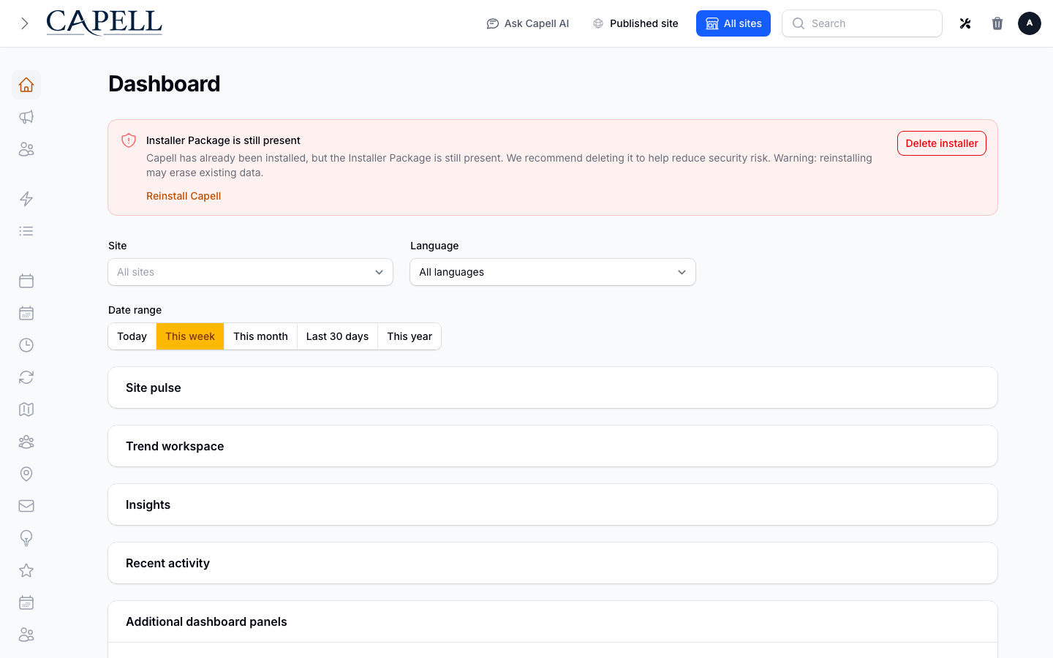Open the calendar-grid icon above the clock icon

click(x=26, y=313)
